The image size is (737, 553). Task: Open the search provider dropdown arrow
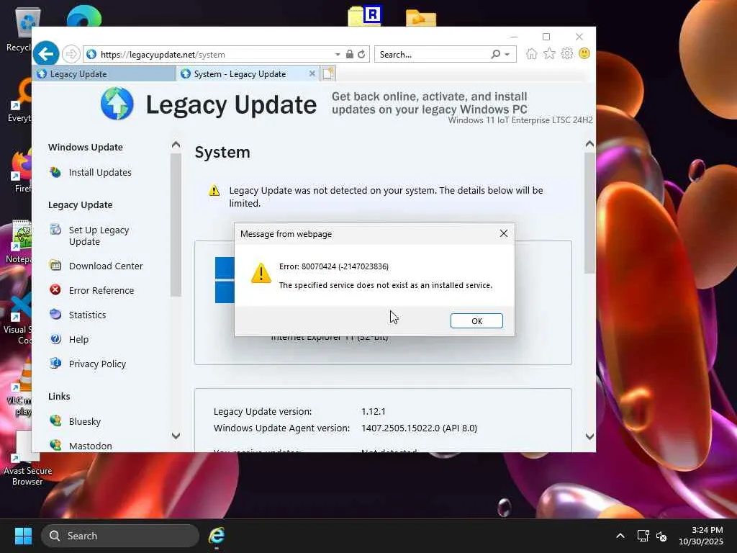click(x=507, y=55)
